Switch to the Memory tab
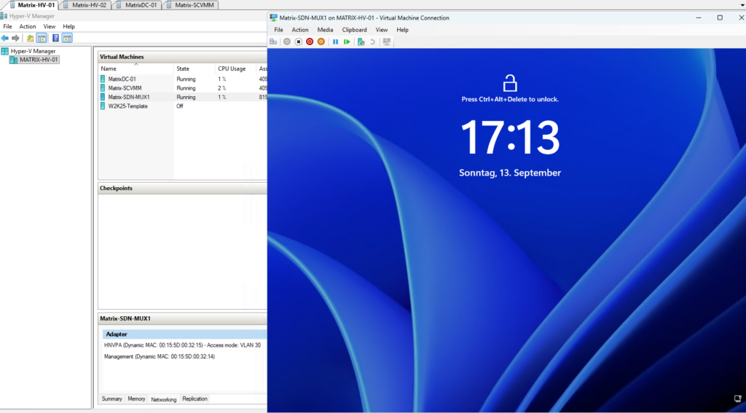 click(136, 398)
